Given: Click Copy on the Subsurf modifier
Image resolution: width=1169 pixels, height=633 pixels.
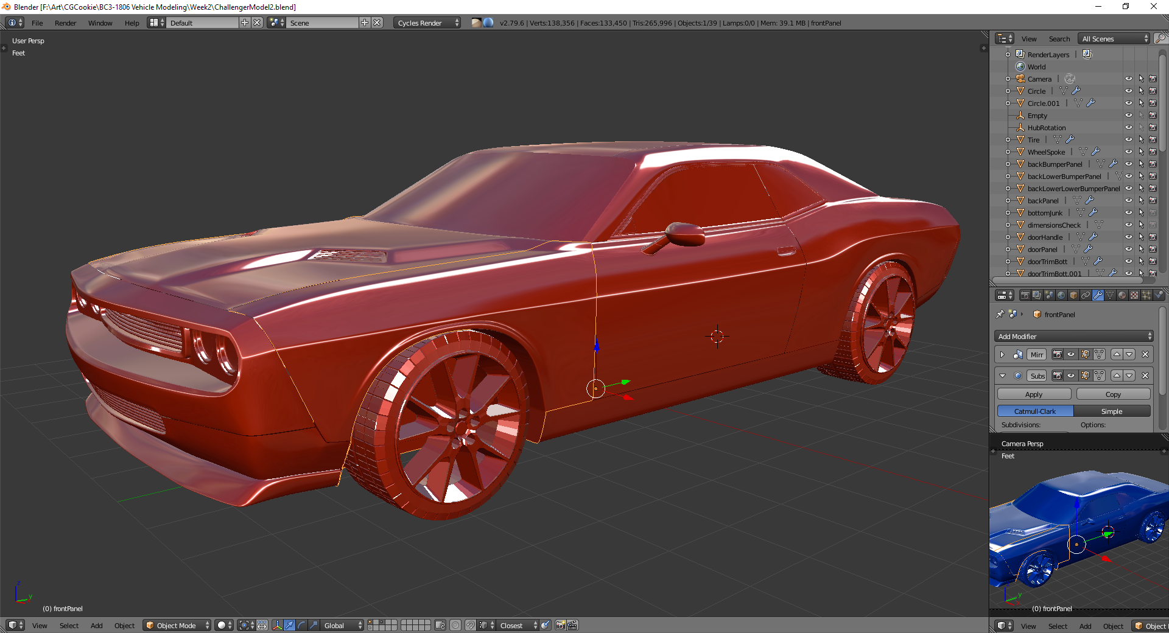Looking at the screenshot, I should pos(1113,394).
